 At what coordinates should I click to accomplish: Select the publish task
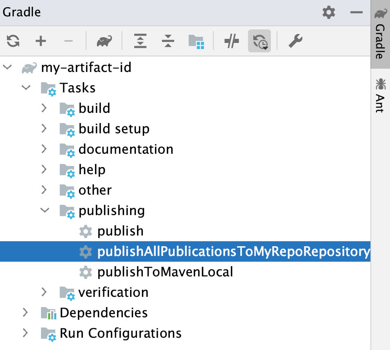pyautogui.click(x=120, y=231)
